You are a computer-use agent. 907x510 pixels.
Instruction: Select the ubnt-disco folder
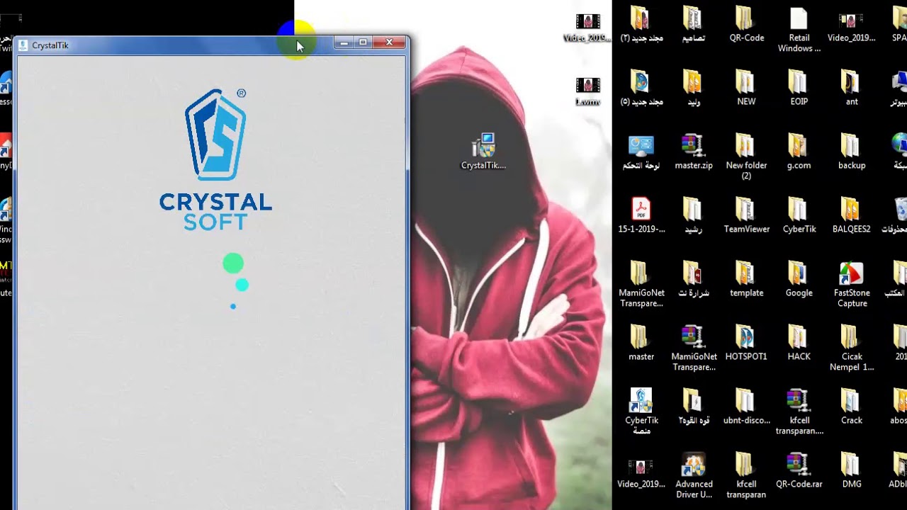click(x=746, y=407)
